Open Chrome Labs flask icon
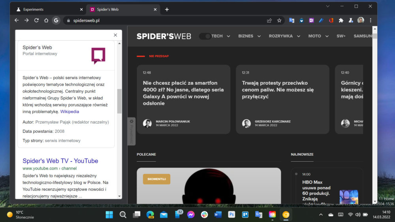The height and width of the screenshot is (222, 395). [351, 21]
